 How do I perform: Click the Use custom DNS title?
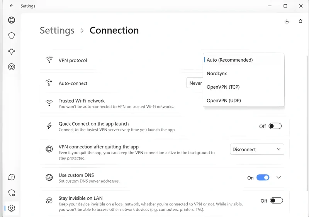tap(76, 175)
